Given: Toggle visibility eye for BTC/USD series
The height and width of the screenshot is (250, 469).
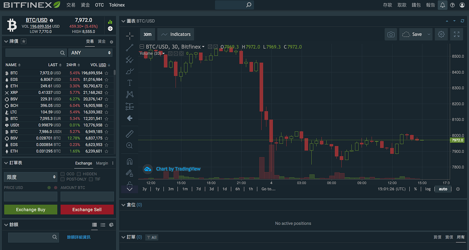Looking at the screenshot, I should pyautogui.click(x=210, y=47).
